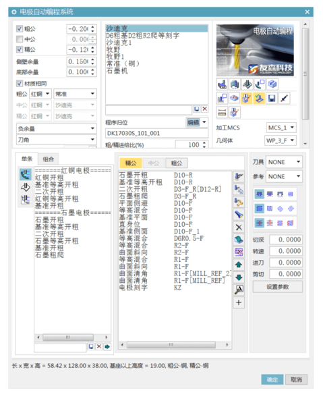Click the translucent blue cube icon in the toolbar
Image resolution: width=323 pixels, height=405 pixels.
click(272, 84)
